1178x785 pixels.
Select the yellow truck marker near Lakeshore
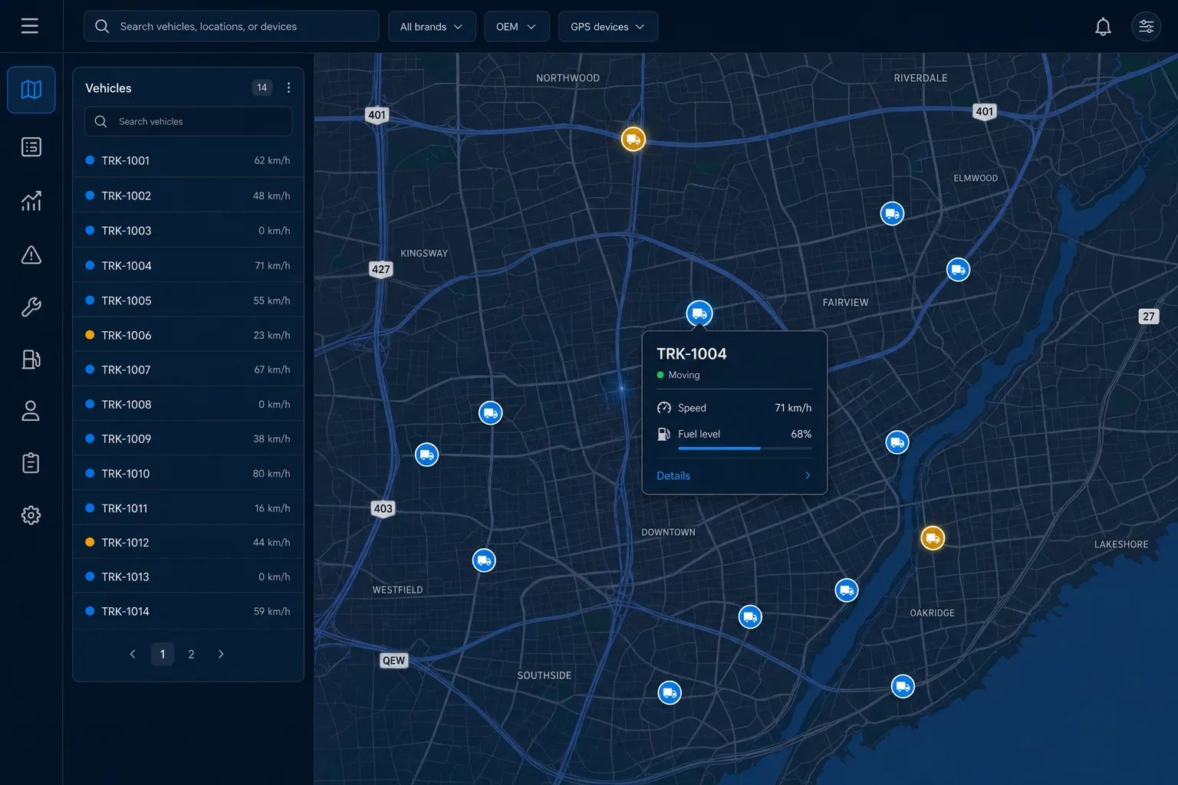click(x=933, y=538)
